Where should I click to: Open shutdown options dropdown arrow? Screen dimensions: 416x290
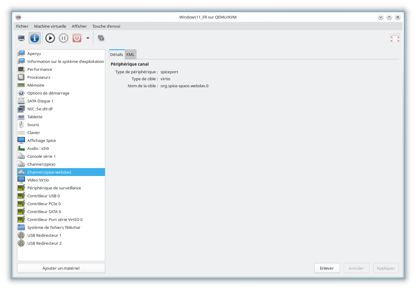88,38
